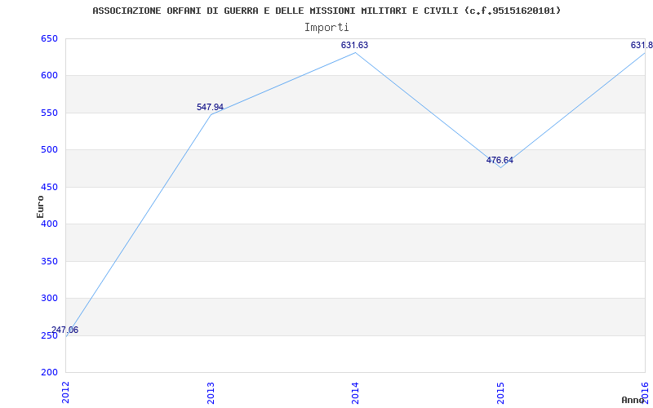653x408 pixels.
Task: Click the 547.94 data point label
Action: [210, 108]
